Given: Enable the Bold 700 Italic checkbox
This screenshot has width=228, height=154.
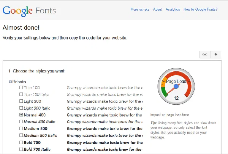Looking at the screenshot, I should [21, 149].
